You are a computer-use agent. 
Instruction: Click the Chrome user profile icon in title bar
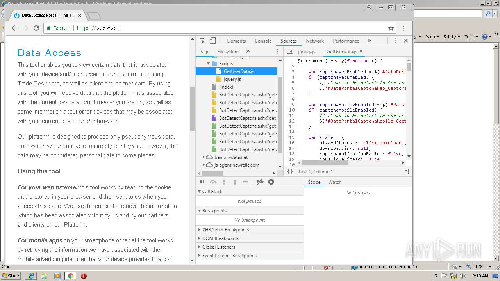(369, 7)
